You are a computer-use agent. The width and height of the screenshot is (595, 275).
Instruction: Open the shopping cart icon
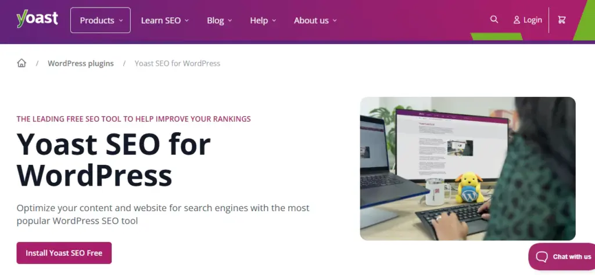pyautogui.click(x=562, y=20)
